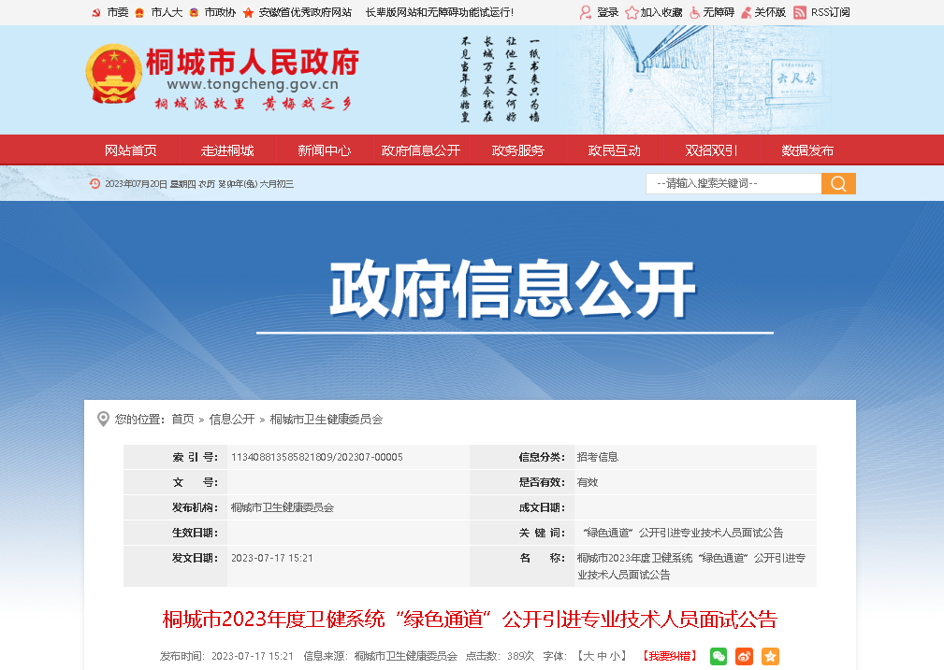Open the 网站首页 nav item
Image resolution: width=944 pixels, height=670 pixels.
pos(131,150)
